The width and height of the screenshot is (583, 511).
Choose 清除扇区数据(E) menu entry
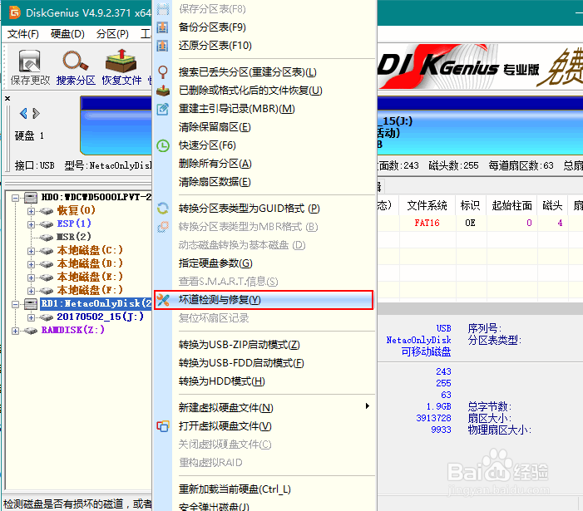[x=215, y=182]
